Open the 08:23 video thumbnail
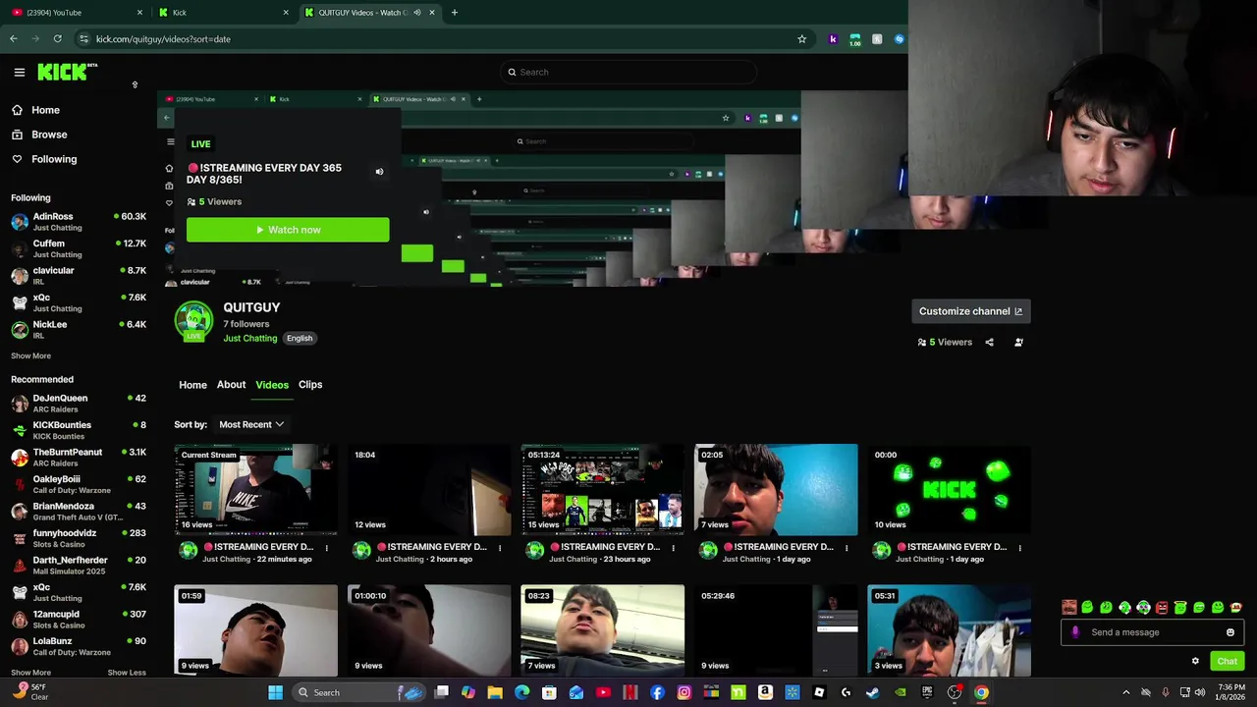The height and width of the screenshot is (707, 1257). tap(602, 630)
